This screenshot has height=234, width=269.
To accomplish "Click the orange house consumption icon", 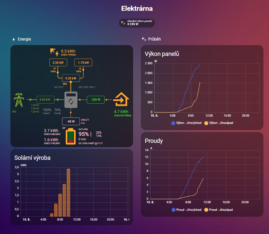I will (121, 100).
